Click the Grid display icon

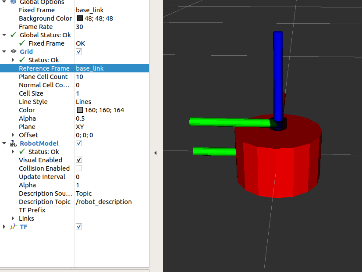pos(14,51)
